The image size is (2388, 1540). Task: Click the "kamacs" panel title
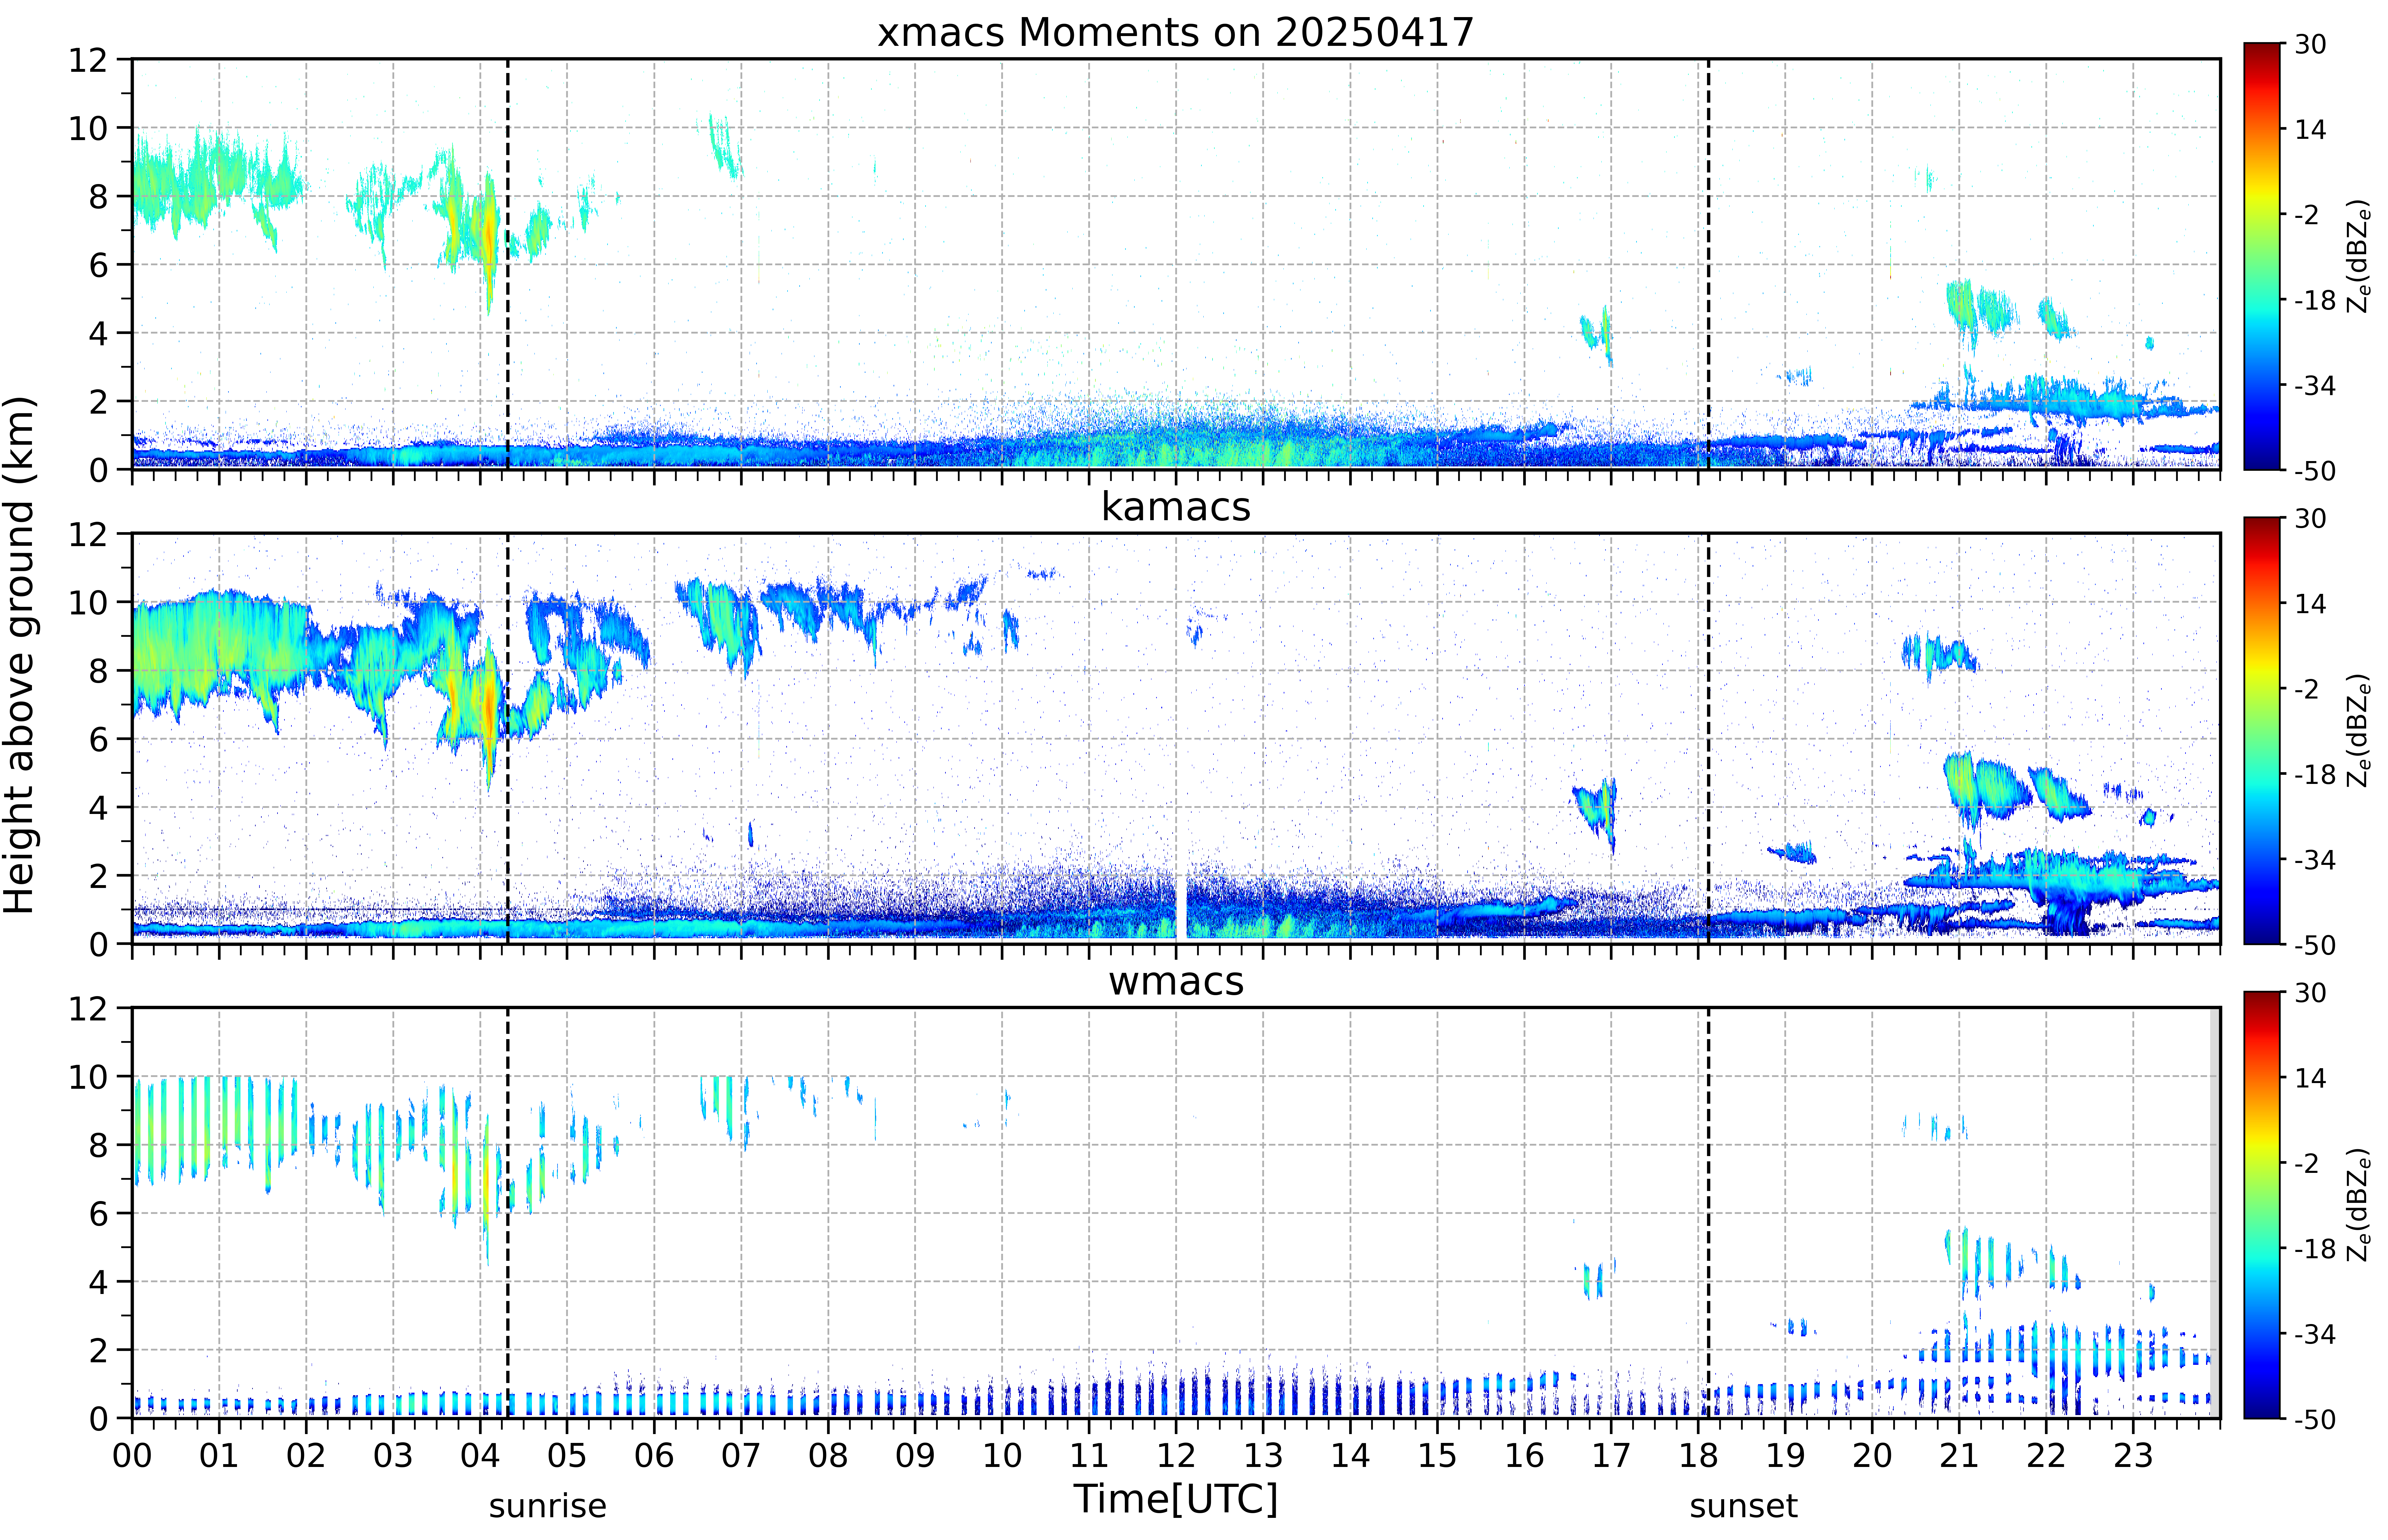click(x=1175, y=507)
